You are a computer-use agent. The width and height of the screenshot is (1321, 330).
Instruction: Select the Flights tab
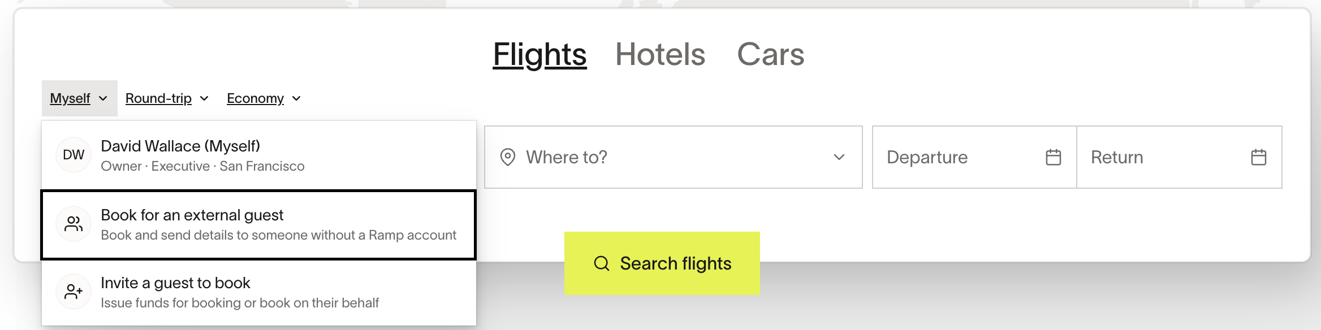[x=540, y=54]
